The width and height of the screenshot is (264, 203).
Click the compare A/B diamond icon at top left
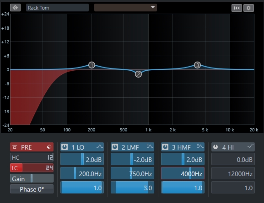[15, 8]
